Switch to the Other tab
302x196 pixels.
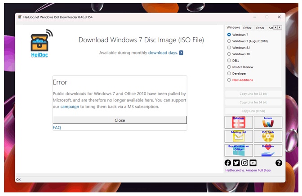tap(260, 28)
